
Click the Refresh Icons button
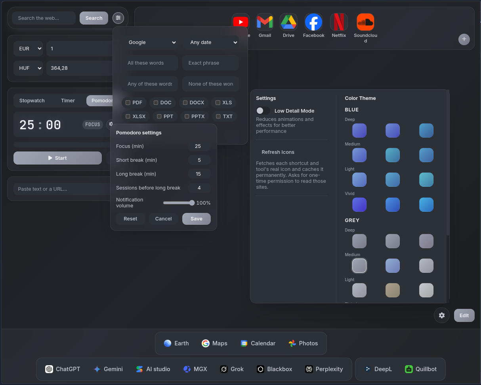click(x=278, y=152)
